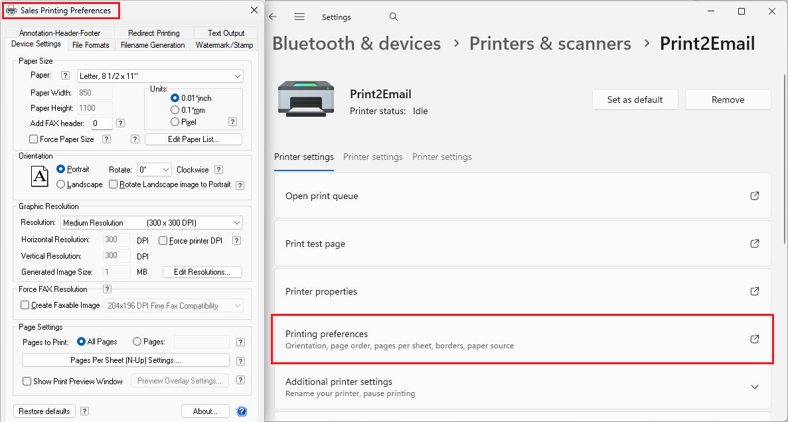The width and height of the screenshot is (788, 422).
Task: Select Portrait orientation
Action: [61, 169]
